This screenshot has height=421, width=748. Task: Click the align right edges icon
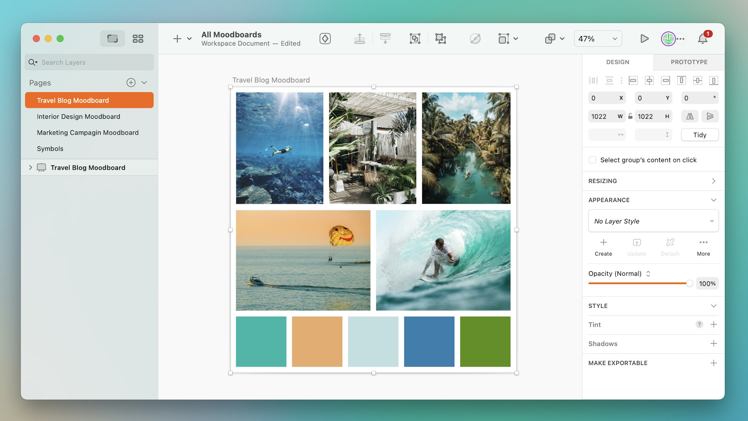[x=665, y=81]
